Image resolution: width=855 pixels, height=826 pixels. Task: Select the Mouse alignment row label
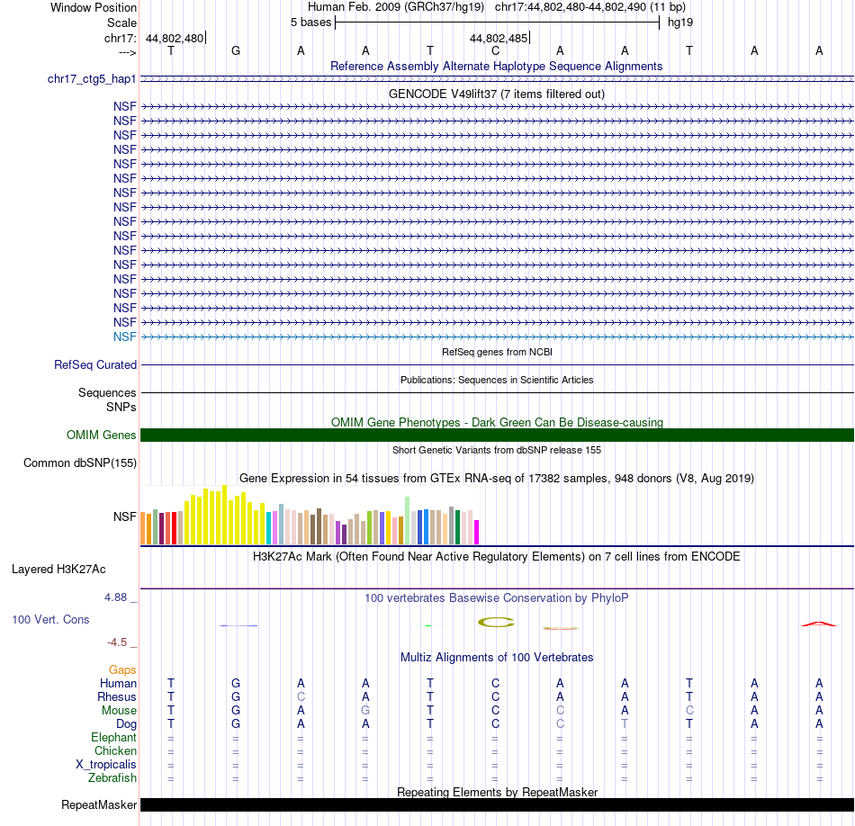(119, 711)
